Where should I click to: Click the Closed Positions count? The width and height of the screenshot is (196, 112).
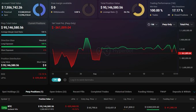pos(191,15)
